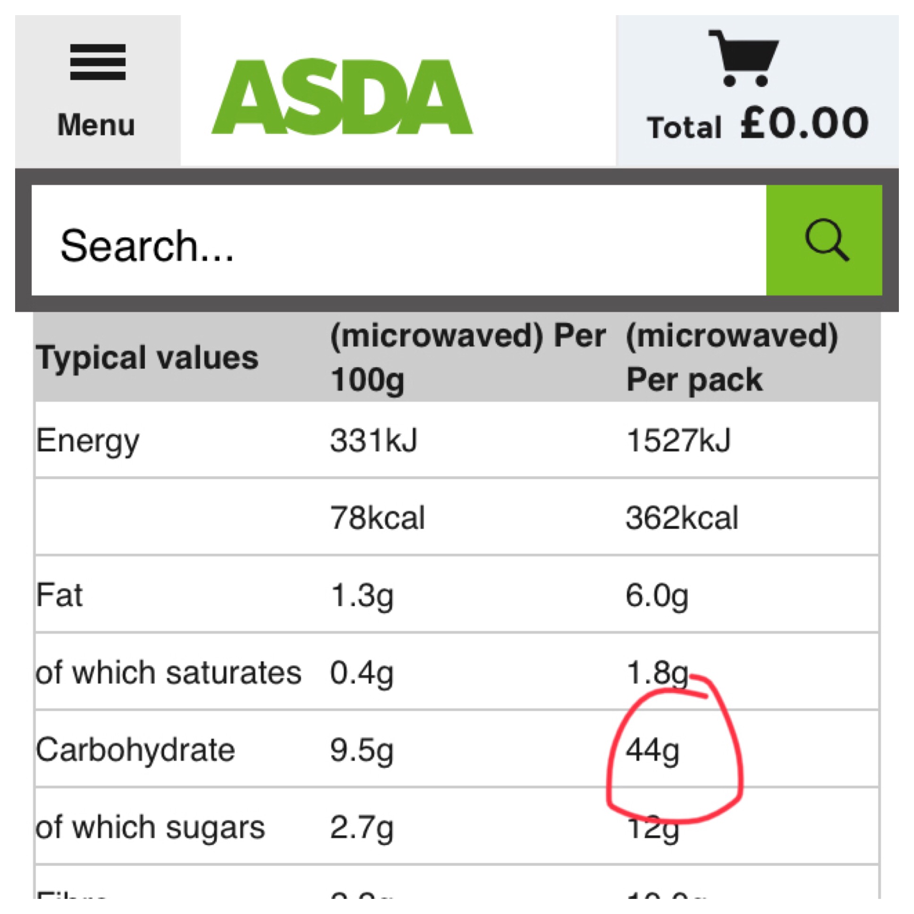This screenshot has width=914, height=914.
Task: Click the green magnifier search button
Action: click(824, 240)
